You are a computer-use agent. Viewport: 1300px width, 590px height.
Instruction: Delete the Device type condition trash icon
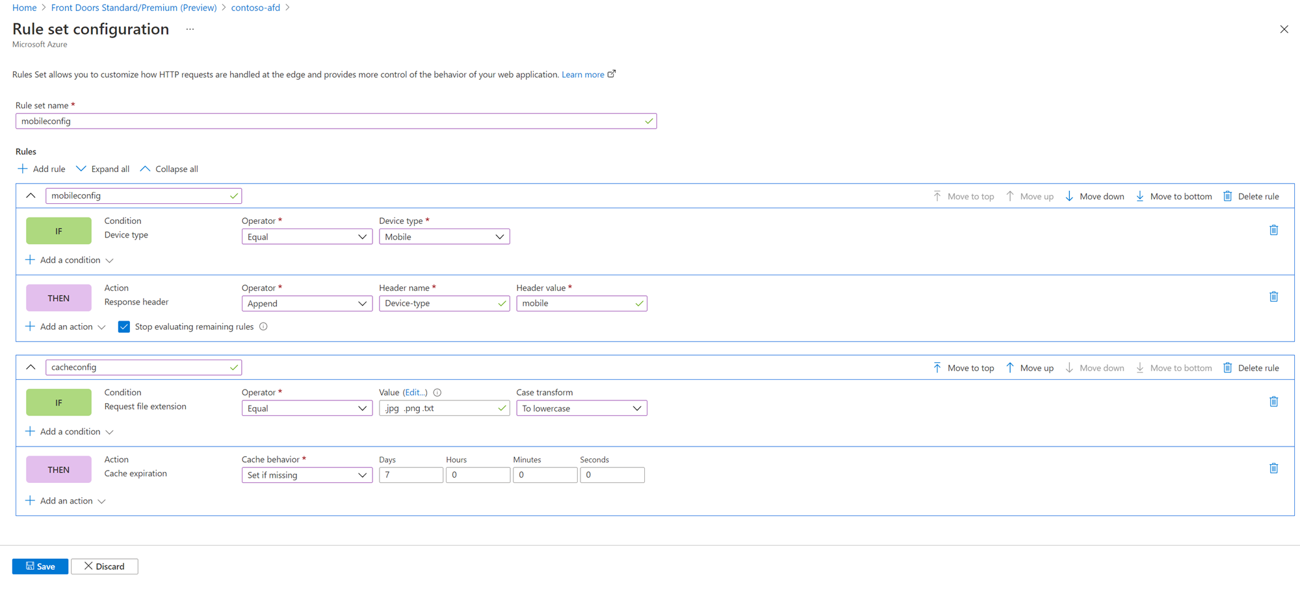pos(1273,230)
